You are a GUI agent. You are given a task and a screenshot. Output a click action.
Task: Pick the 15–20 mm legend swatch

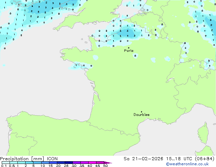(x=53, y=163)
